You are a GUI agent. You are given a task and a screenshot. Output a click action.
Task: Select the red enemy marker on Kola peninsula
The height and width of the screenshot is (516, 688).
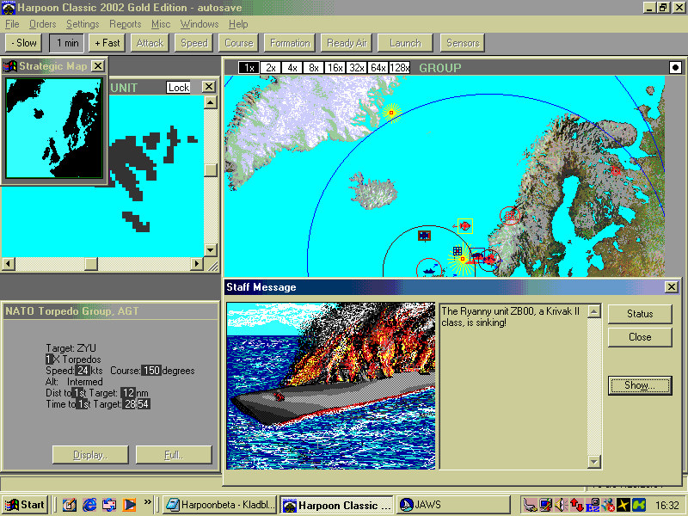coord(615,171)
